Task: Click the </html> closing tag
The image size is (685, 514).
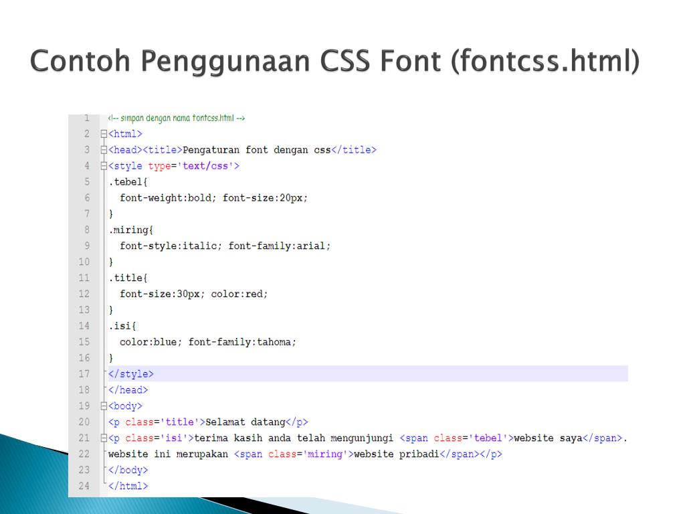Action: [128, 486]
